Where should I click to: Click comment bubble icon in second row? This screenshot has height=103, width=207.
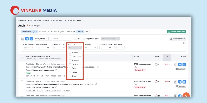[x=176, y=86]
